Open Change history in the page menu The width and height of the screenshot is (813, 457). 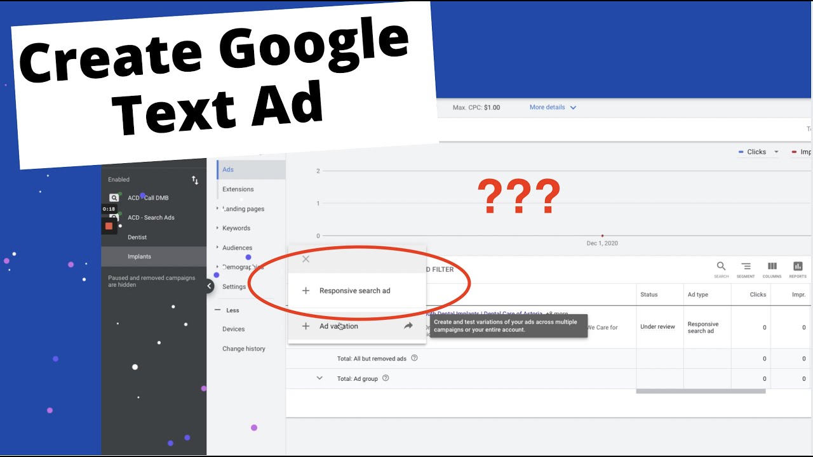click(244, 348)
